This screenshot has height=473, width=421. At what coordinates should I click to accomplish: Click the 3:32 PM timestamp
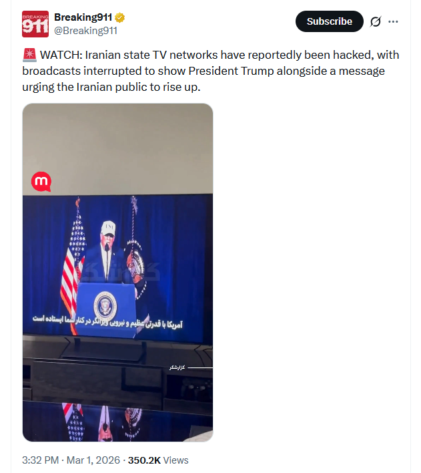click(x=41, y=460)
